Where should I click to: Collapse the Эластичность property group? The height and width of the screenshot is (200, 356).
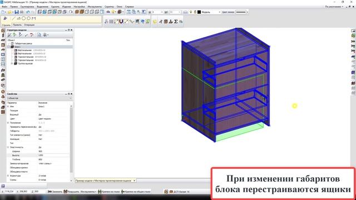(x=8, y=147)
